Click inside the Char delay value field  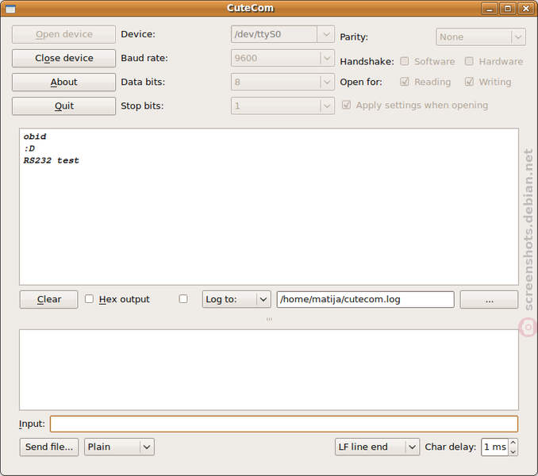[x=494, y=447]
